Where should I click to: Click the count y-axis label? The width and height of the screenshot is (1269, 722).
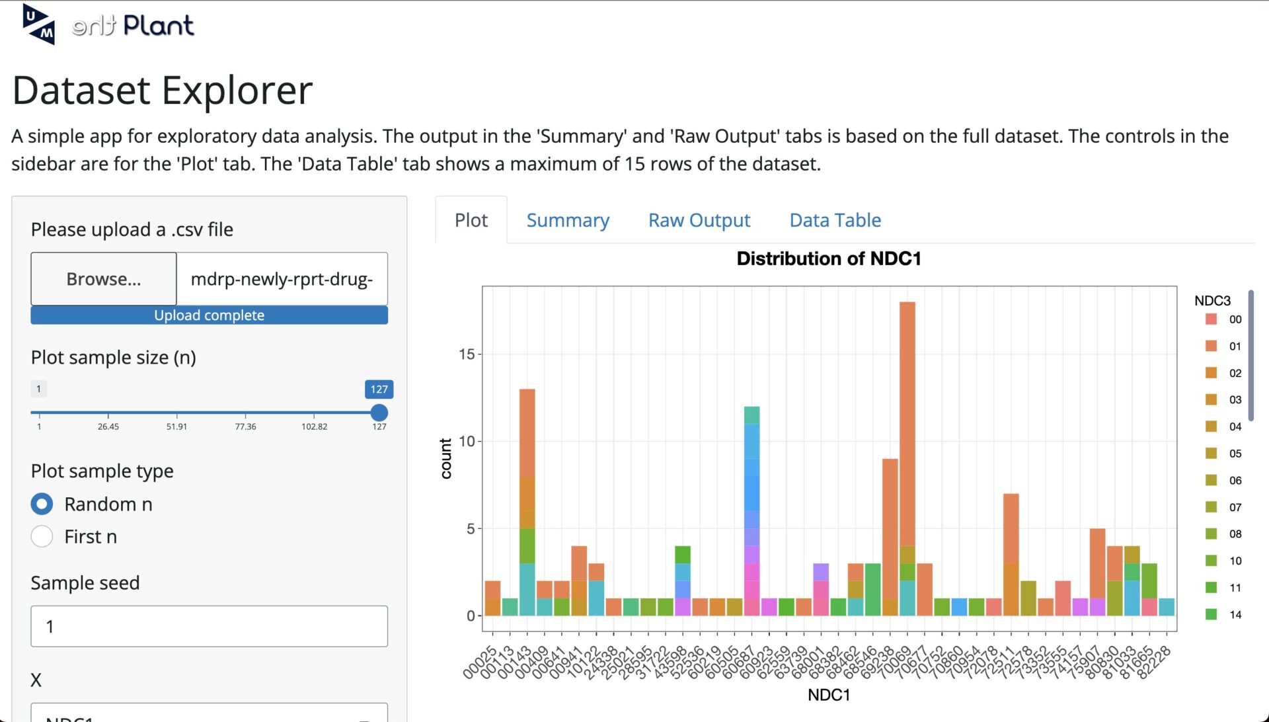tap(446, 459)
